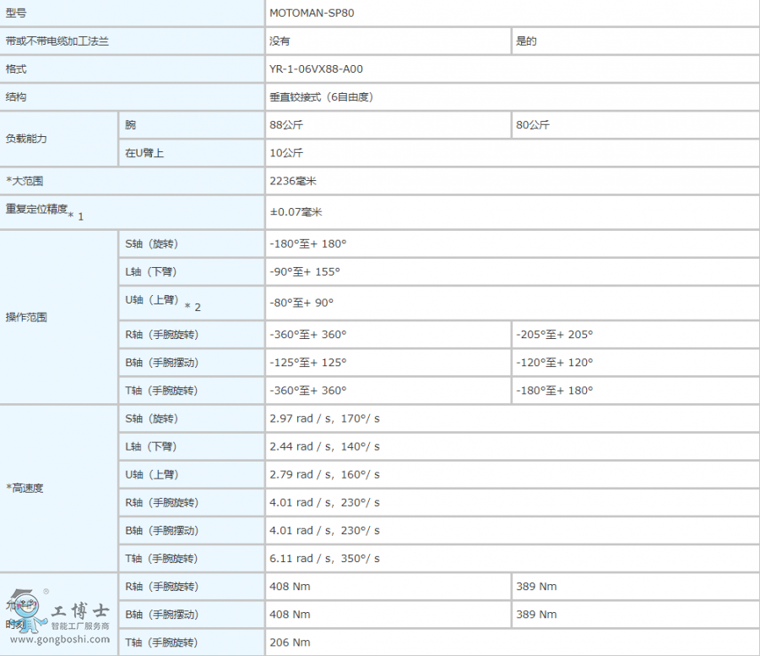760x656 pixels.
Task: Select the 6.11 rad / s，350°/ s speed
Action: coord(324,559)
